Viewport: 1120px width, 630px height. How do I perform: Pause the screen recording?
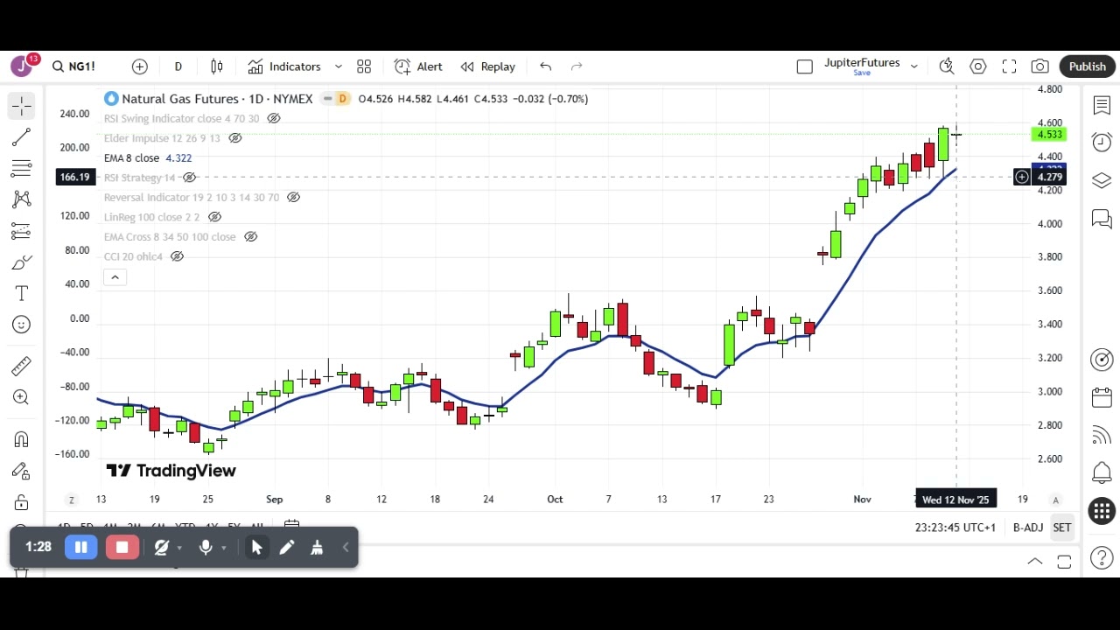(x=80, y=548)
